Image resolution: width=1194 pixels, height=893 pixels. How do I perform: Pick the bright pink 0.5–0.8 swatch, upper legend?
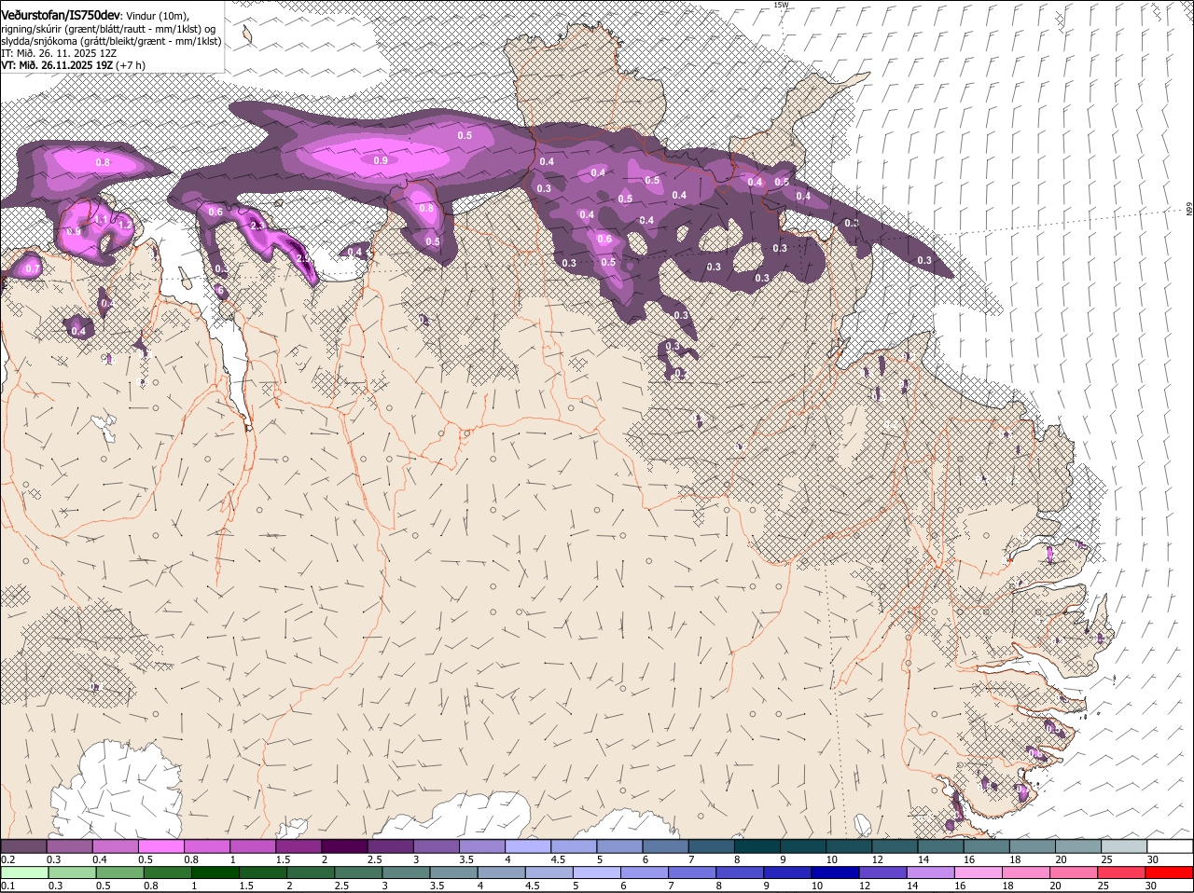[160, 845]
